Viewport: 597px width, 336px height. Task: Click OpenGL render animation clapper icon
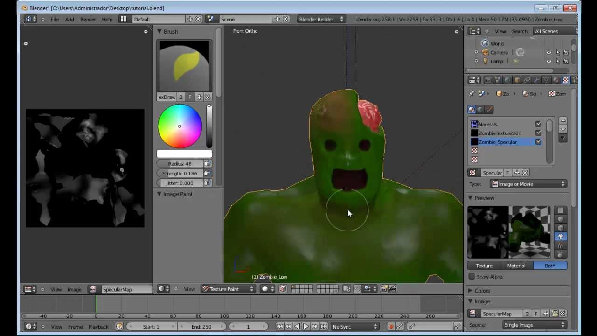point(392,289)
